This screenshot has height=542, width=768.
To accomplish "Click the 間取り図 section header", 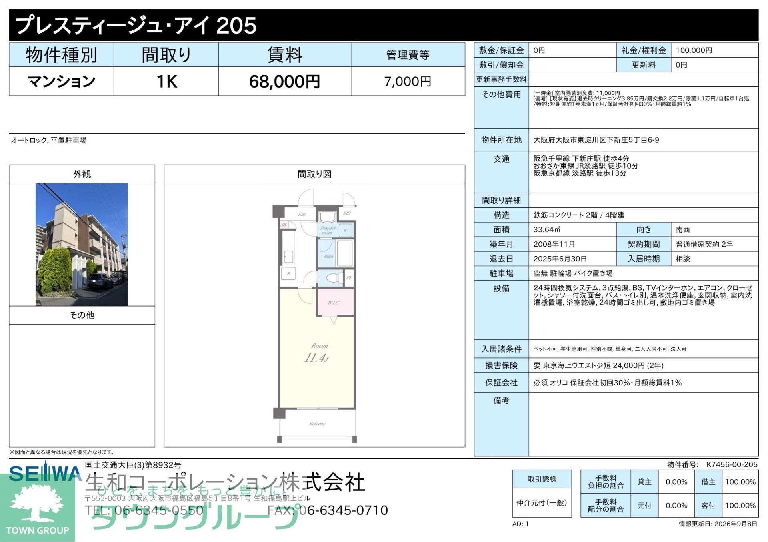I will pyautogui.click(x=314, y=174).
